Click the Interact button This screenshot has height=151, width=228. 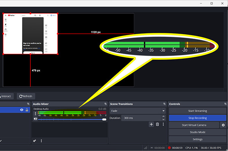6,96
